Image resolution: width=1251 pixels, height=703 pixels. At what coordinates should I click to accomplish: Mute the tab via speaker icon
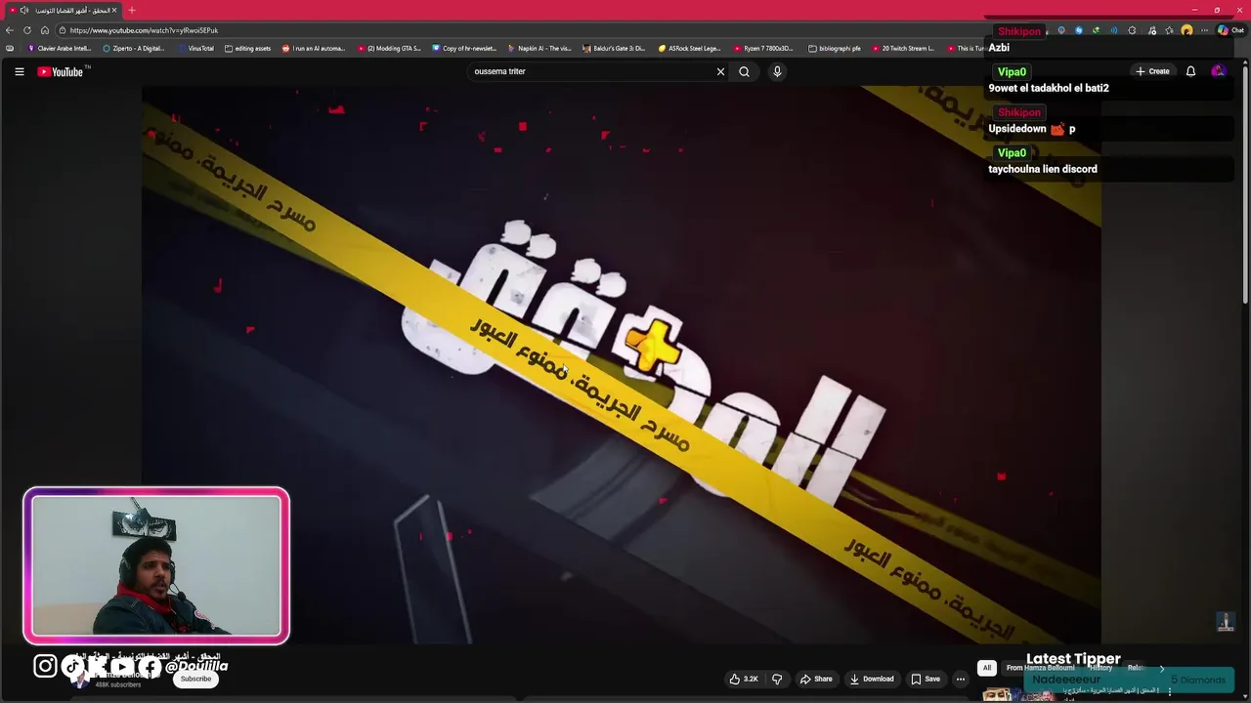[x=24, y=10]
